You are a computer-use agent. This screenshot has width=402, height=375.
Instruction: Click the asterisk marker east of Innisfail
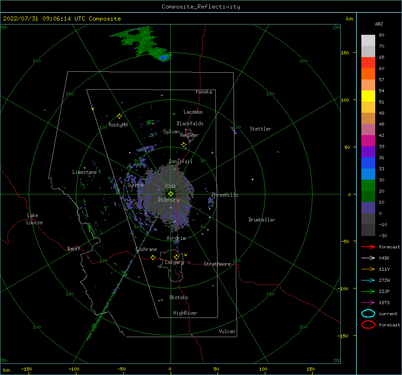[x=212, y=153]
